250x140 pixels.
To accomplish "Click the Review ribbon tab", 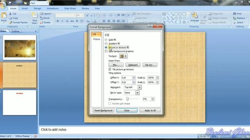I will click(x=86, y=9).
